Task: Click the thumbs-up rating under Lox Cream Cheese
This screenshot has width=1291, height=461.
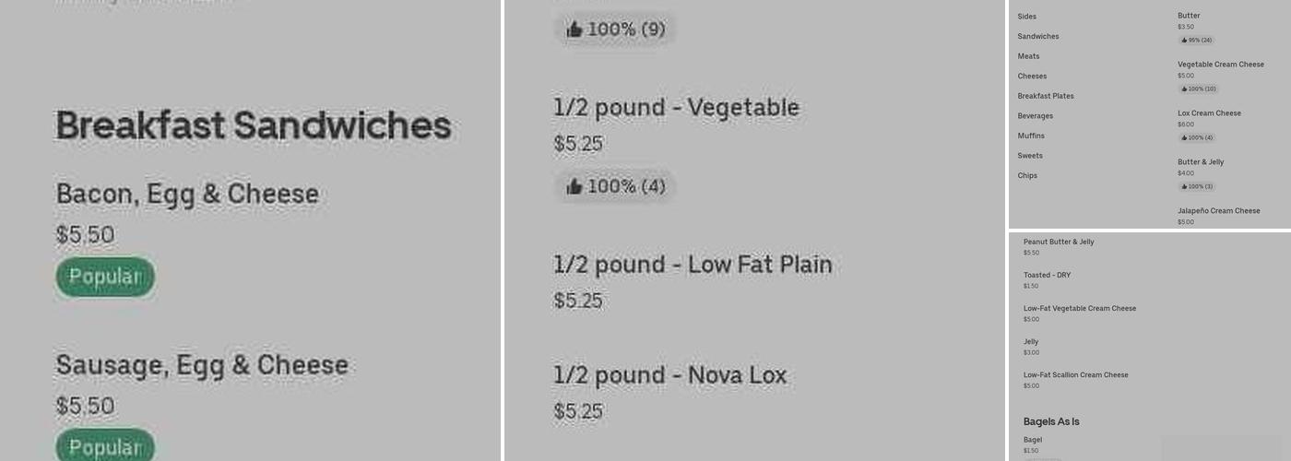Action: (x=1196, y=138)
